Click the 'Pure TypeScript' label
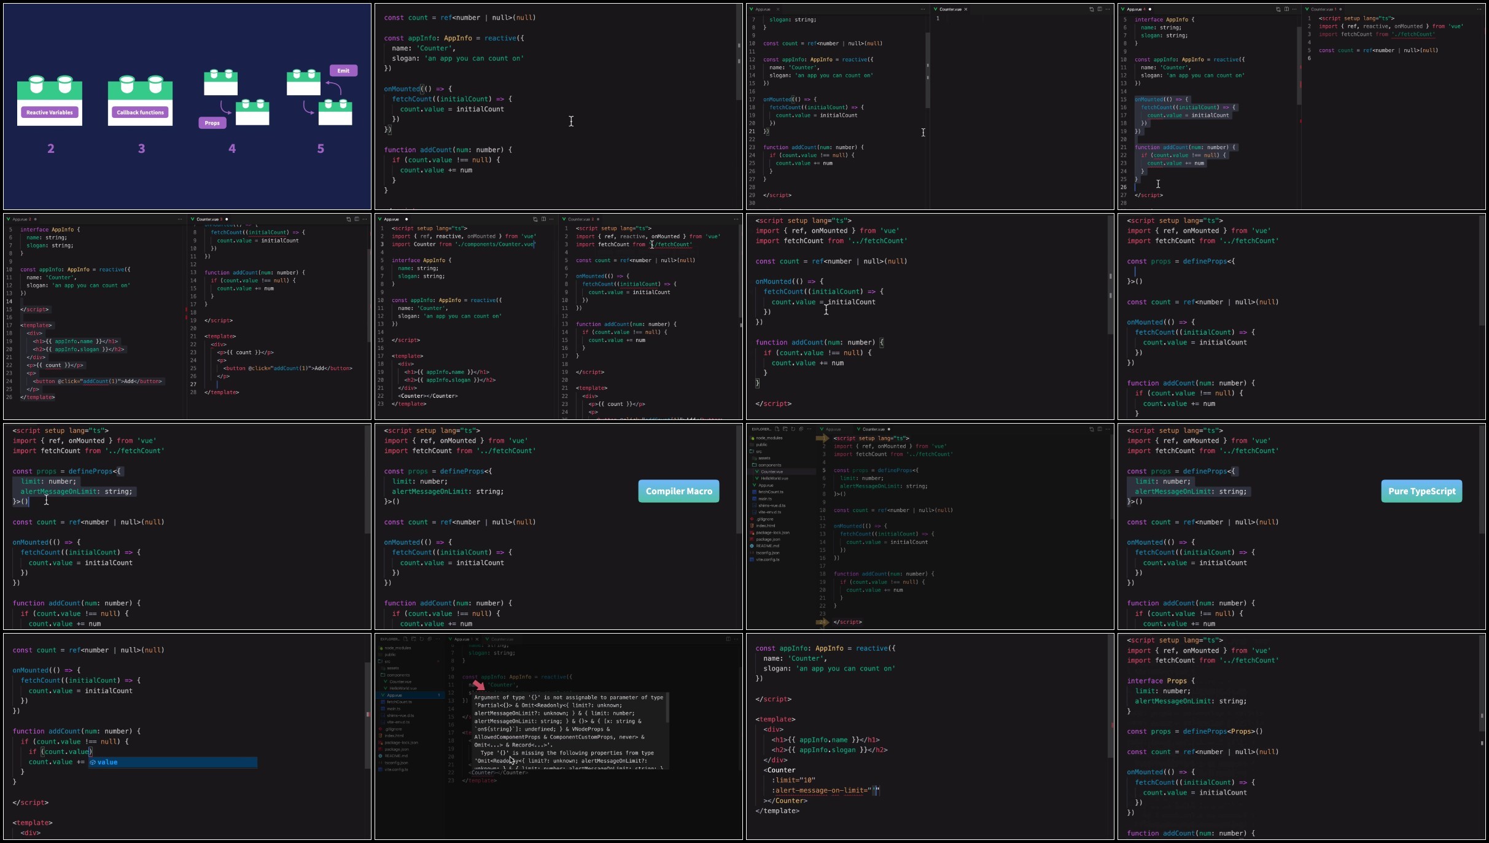This screenshot has width=1489, height=843. pos(1421,491)
